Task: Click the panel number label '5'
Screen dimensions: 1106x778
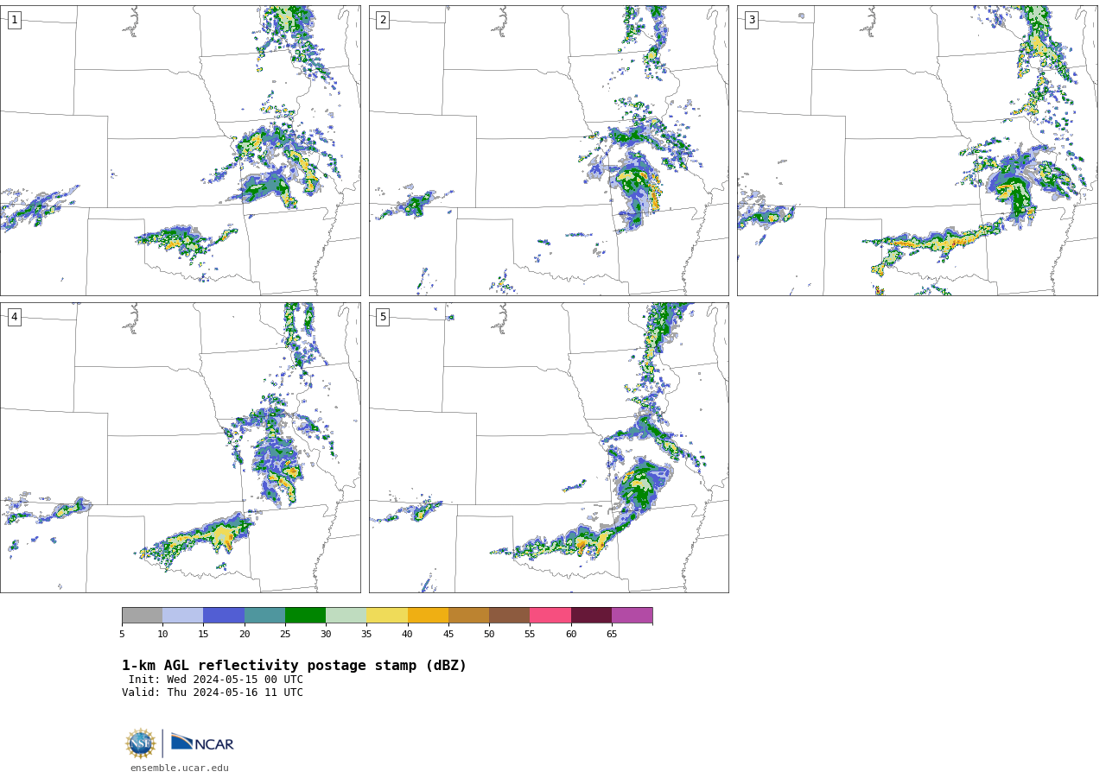Action: tap(383, 317)
